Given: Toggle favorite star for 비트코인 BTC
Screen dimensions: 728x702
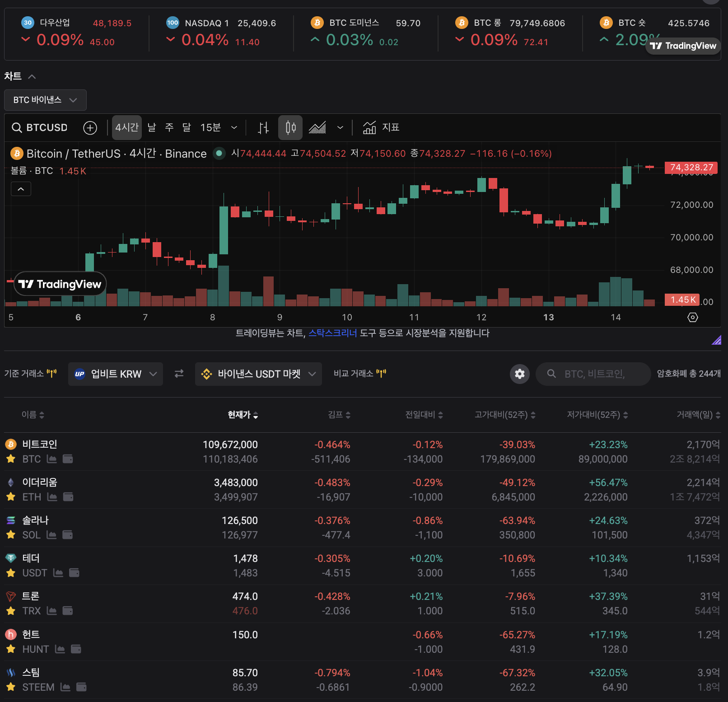Looking at the screenshot, I should [11, 459].
